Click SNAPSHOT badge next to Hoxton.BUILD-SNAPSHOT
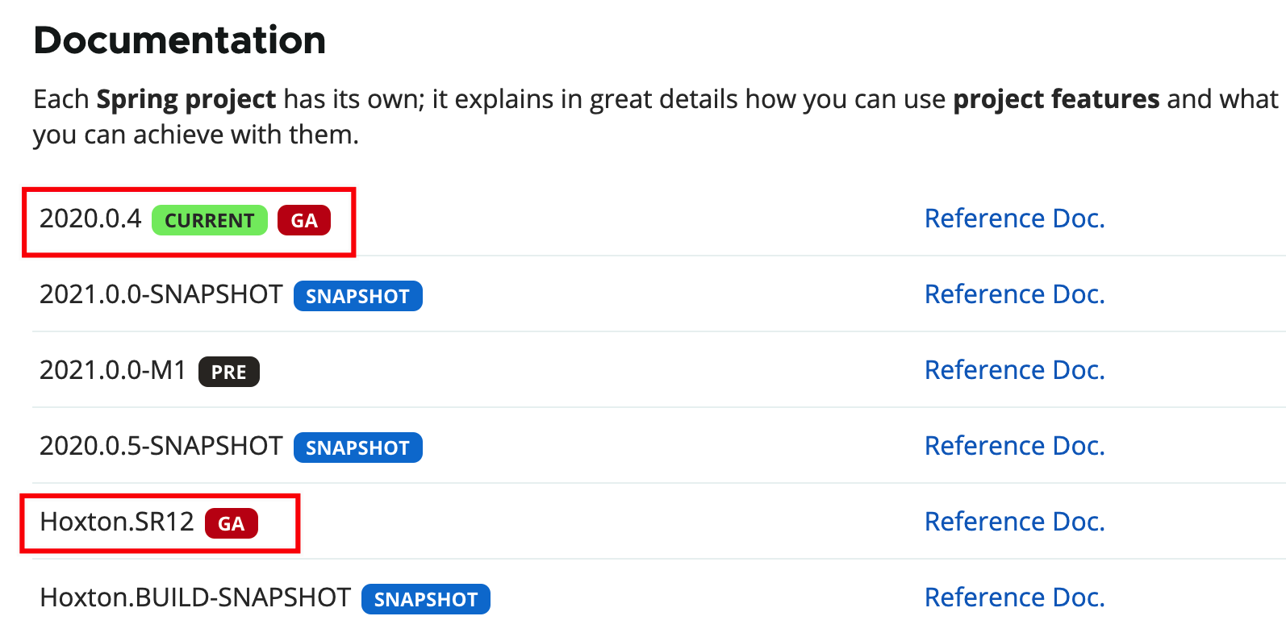1286x637 pixels. [x=426, y=599]
